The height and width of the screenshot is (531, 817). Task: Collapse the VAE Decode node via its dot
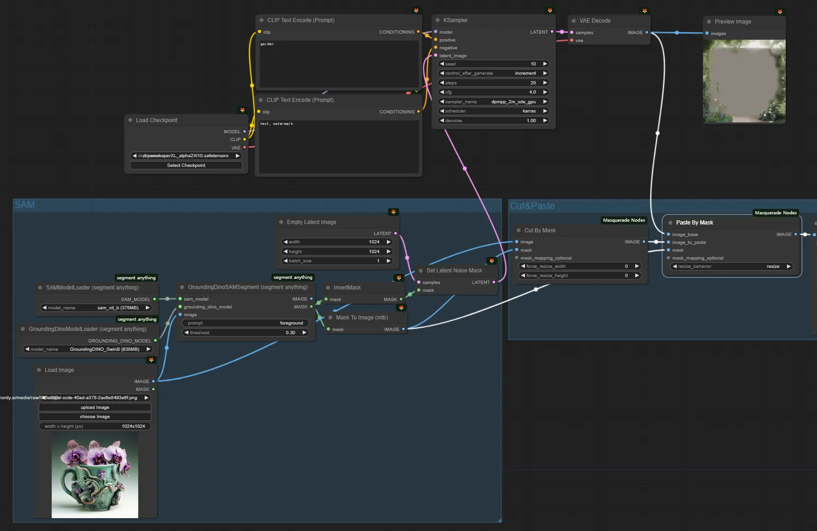click(x=574, y=21)
